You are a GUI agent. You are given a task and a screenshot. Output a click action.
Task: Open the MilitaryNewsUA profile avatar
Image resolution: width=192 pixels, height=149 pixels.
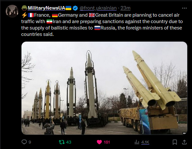[12, 11]
